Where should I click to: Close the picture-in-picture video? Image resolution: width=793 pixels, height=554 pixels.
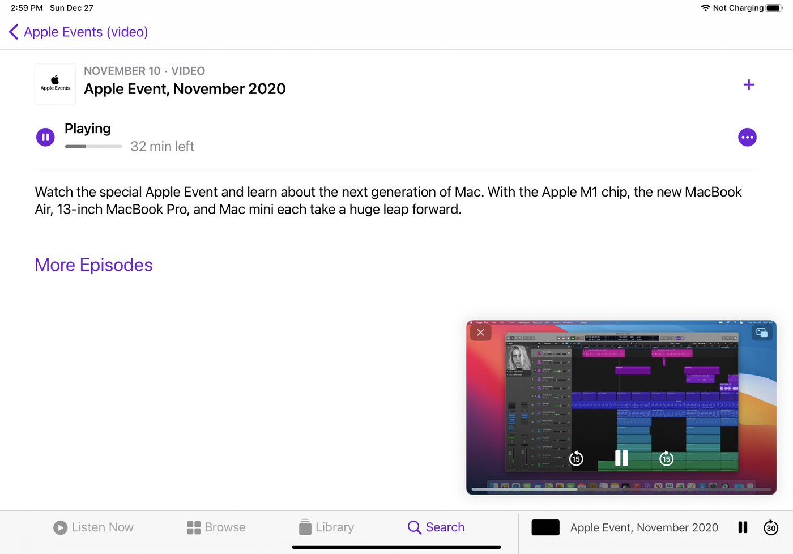(480, 333)
